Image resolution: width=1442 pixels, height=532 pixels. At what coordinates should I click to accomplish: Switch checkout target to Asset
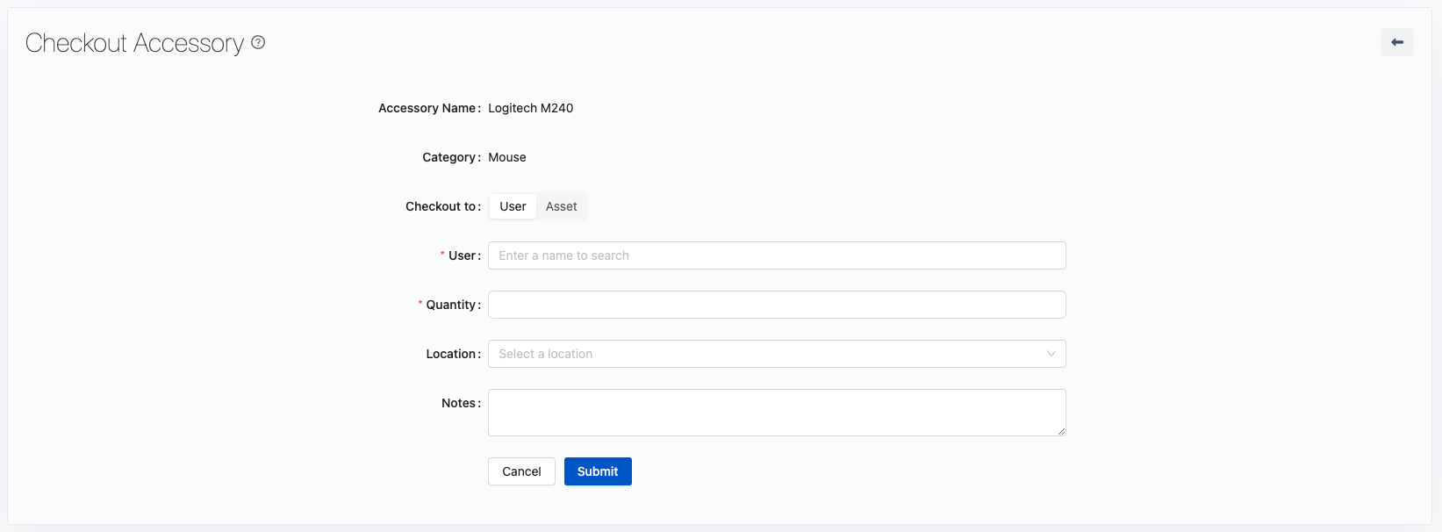tap(561, 206)
